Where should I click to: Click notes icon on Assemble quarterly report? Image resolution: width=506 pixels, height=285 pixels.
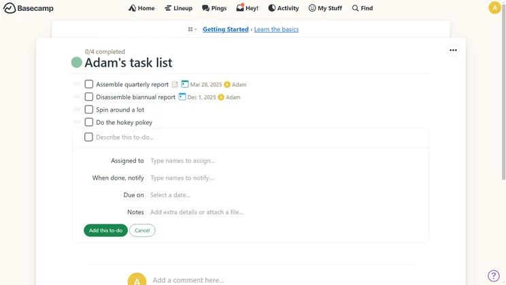(175, 84)
